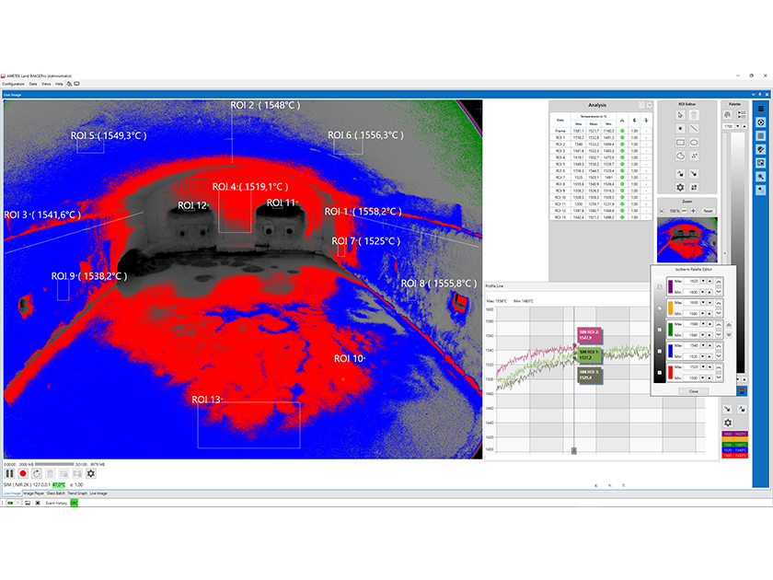
Task: Open recording settings gear below image
Action: tap(90, 473)
